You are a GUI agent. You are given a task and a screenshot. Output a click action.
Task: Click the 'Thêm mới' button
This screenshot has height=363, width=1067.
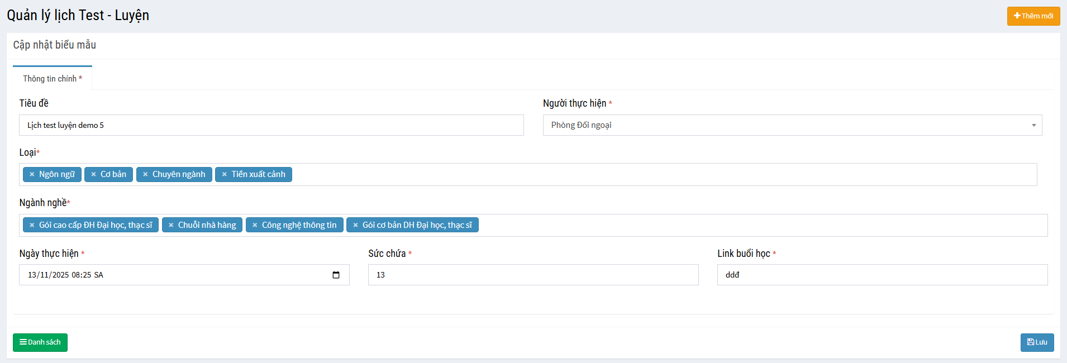pyautogui.click(x=1033, y=16)
